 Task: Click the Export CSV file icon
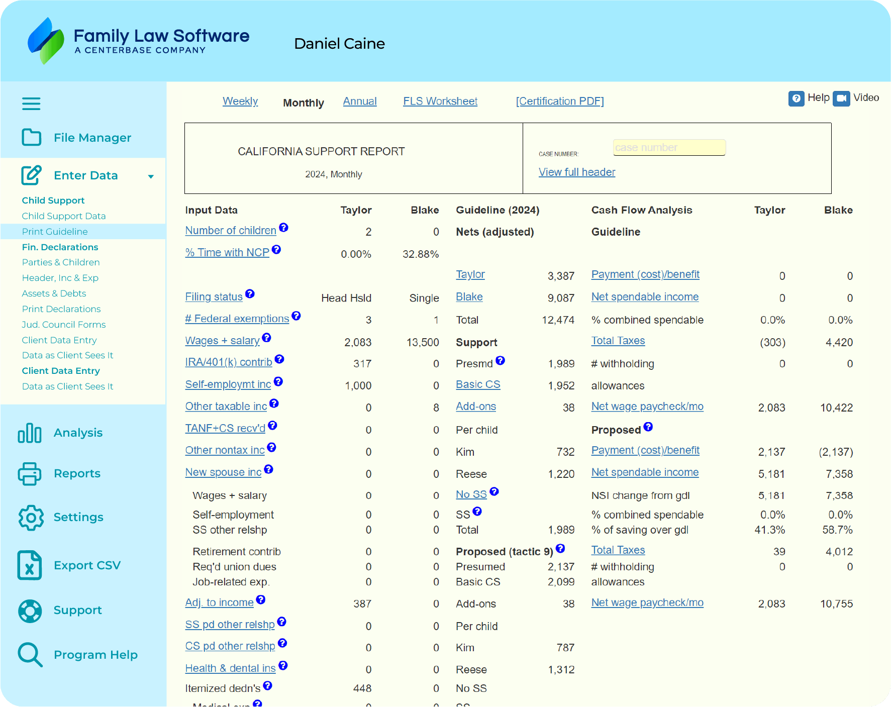coord(30,565)
